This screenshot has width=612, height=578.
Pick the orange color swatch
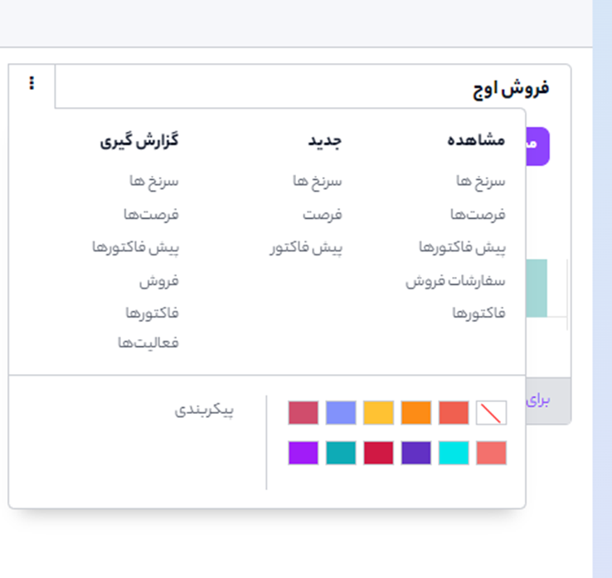pos(415,413)
